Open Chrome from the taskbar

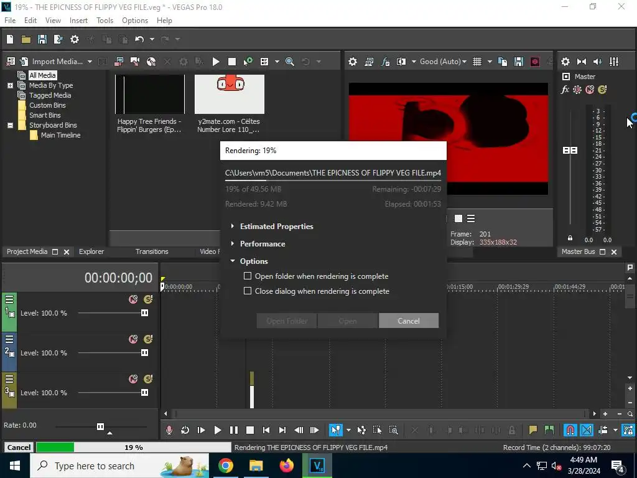(x=225, y=466)
